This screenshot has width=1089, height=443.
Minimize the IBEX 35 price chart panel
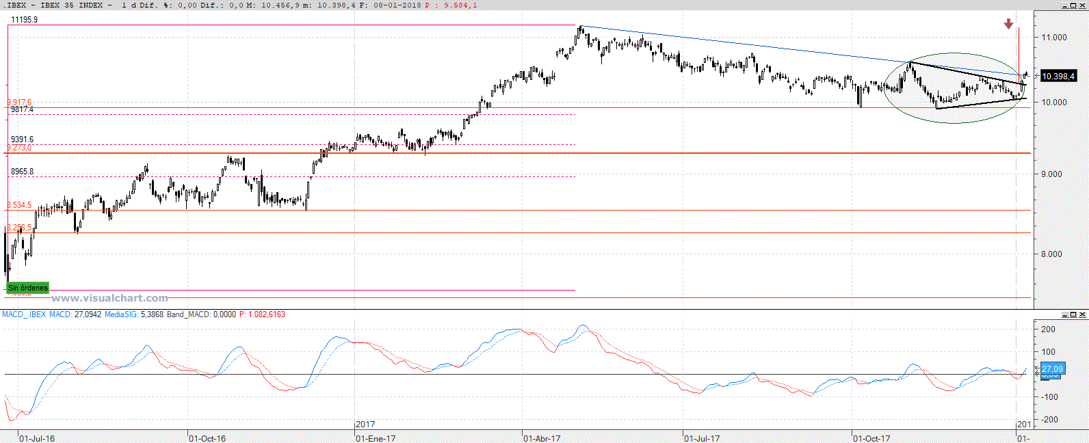pos(1065,5)
